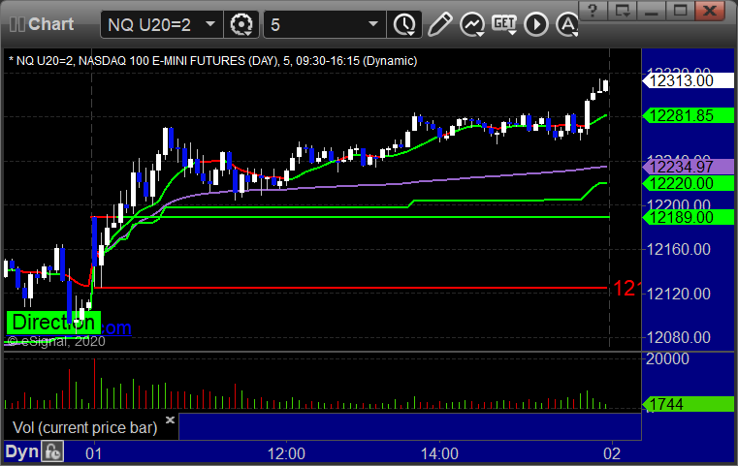Start bar replay play icon
Screen dimensions: 738x466
coord(536,24)
